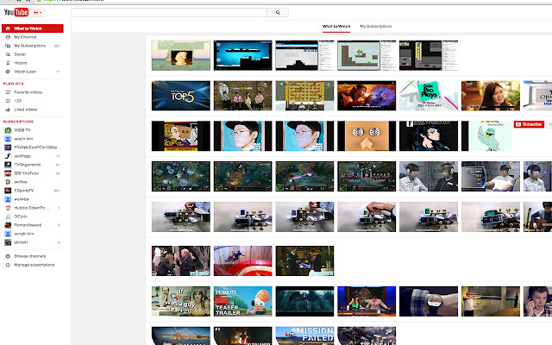Click the seajin kim blue avatar icon
The height and width of the screenshot is (345, 552).
coord(8,139)
